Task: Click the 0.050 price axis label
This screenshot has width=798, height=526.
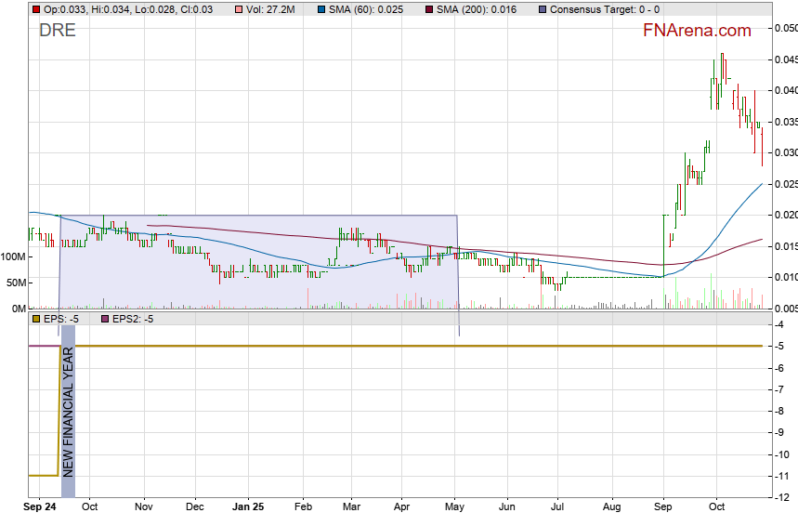Action: point(784,29)
